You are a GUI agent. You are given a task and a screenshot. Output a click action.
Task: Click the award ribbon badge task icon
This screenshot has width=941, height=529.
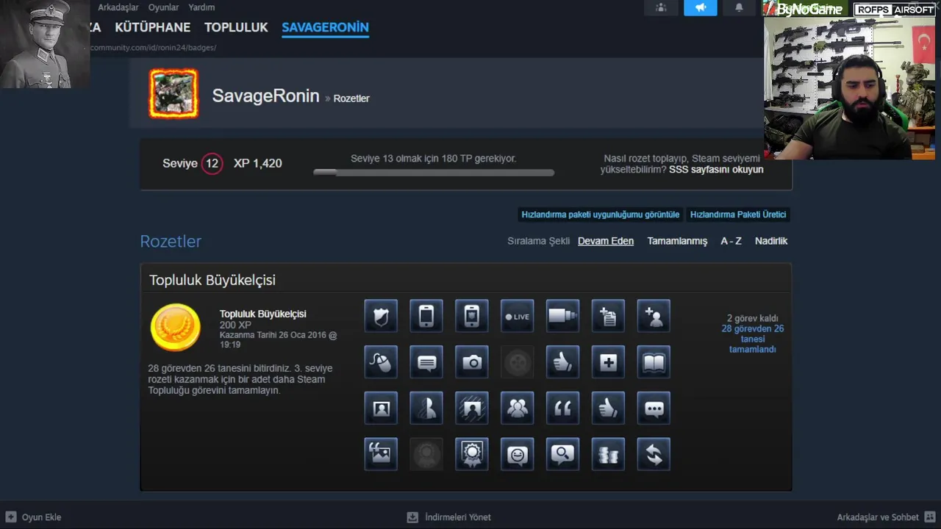pyautogui.click(x=472, y=453)
